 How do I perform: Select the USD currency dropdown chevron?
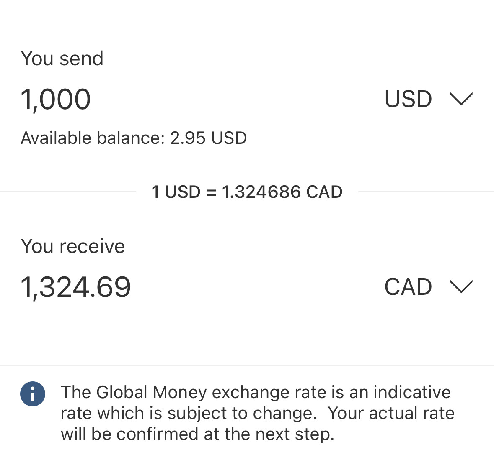click(x=461, y=99)
